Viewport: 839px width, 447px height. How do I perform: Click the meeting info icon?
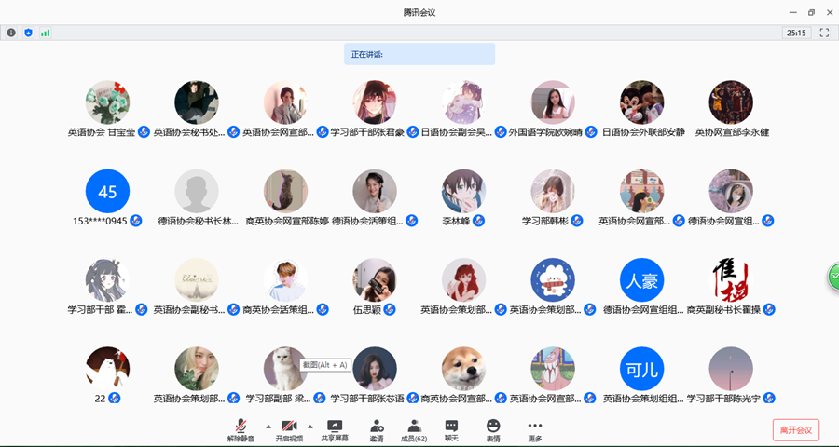pyautogui.click(x=11, y=33)
